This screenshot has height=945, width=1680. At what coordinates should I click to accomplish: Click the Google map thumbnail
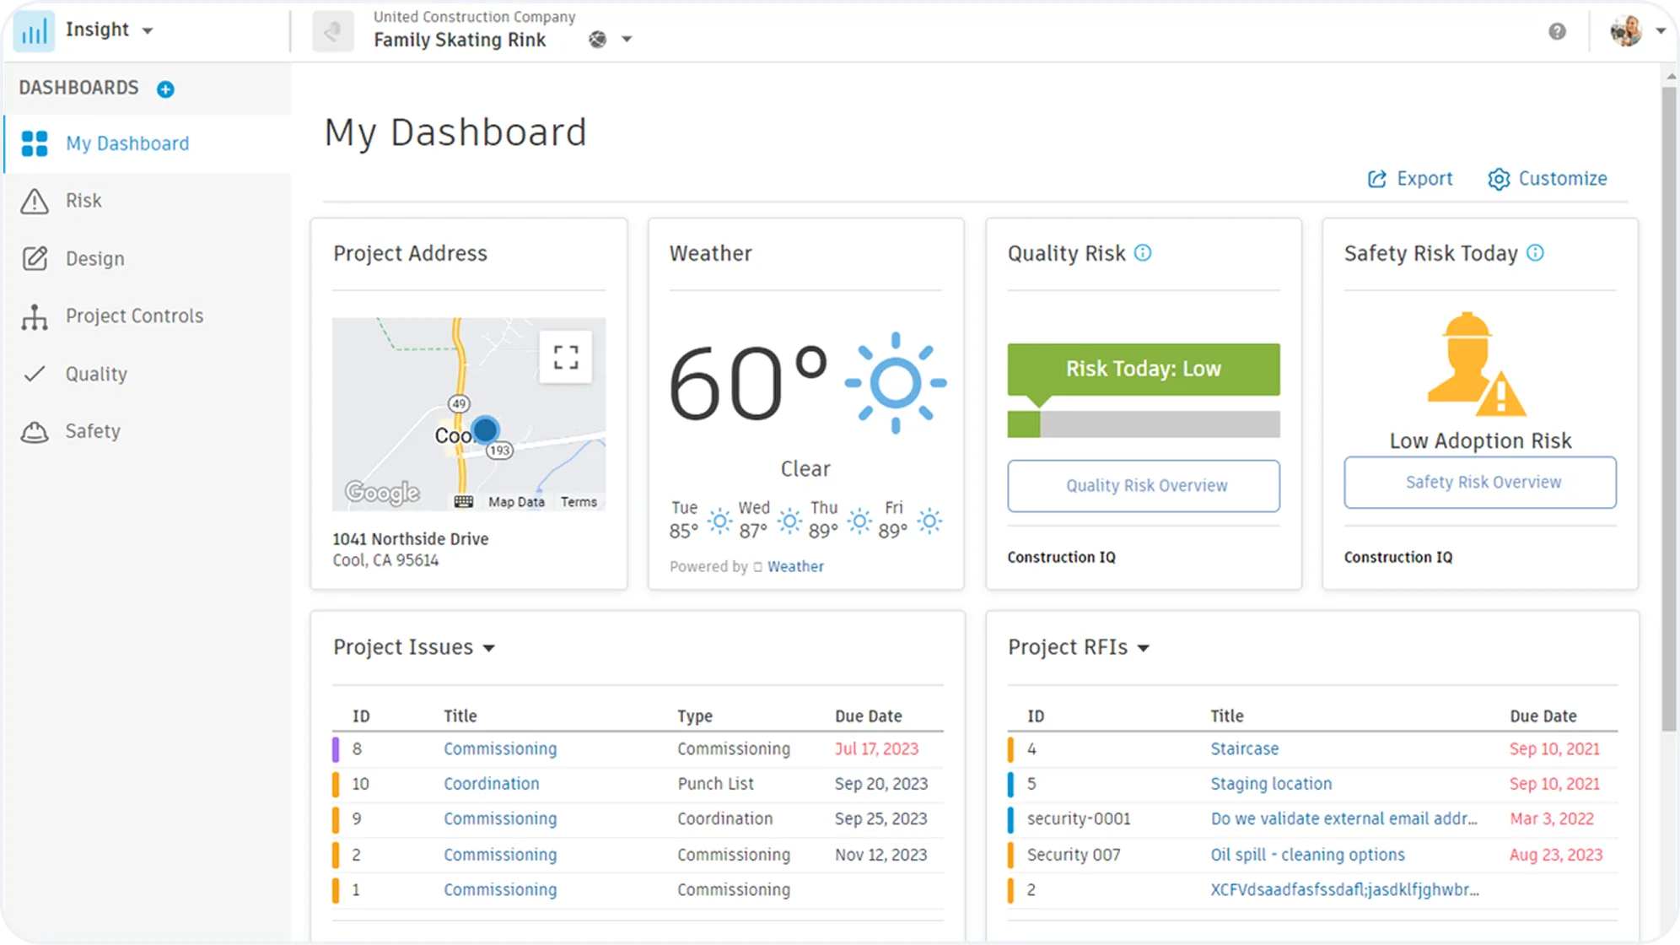(x=468, y=413)
